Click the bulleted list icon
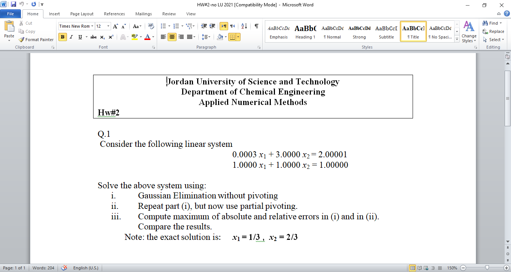Image resolution: width=511 pixels, height=272 pixels. [163, 27]
